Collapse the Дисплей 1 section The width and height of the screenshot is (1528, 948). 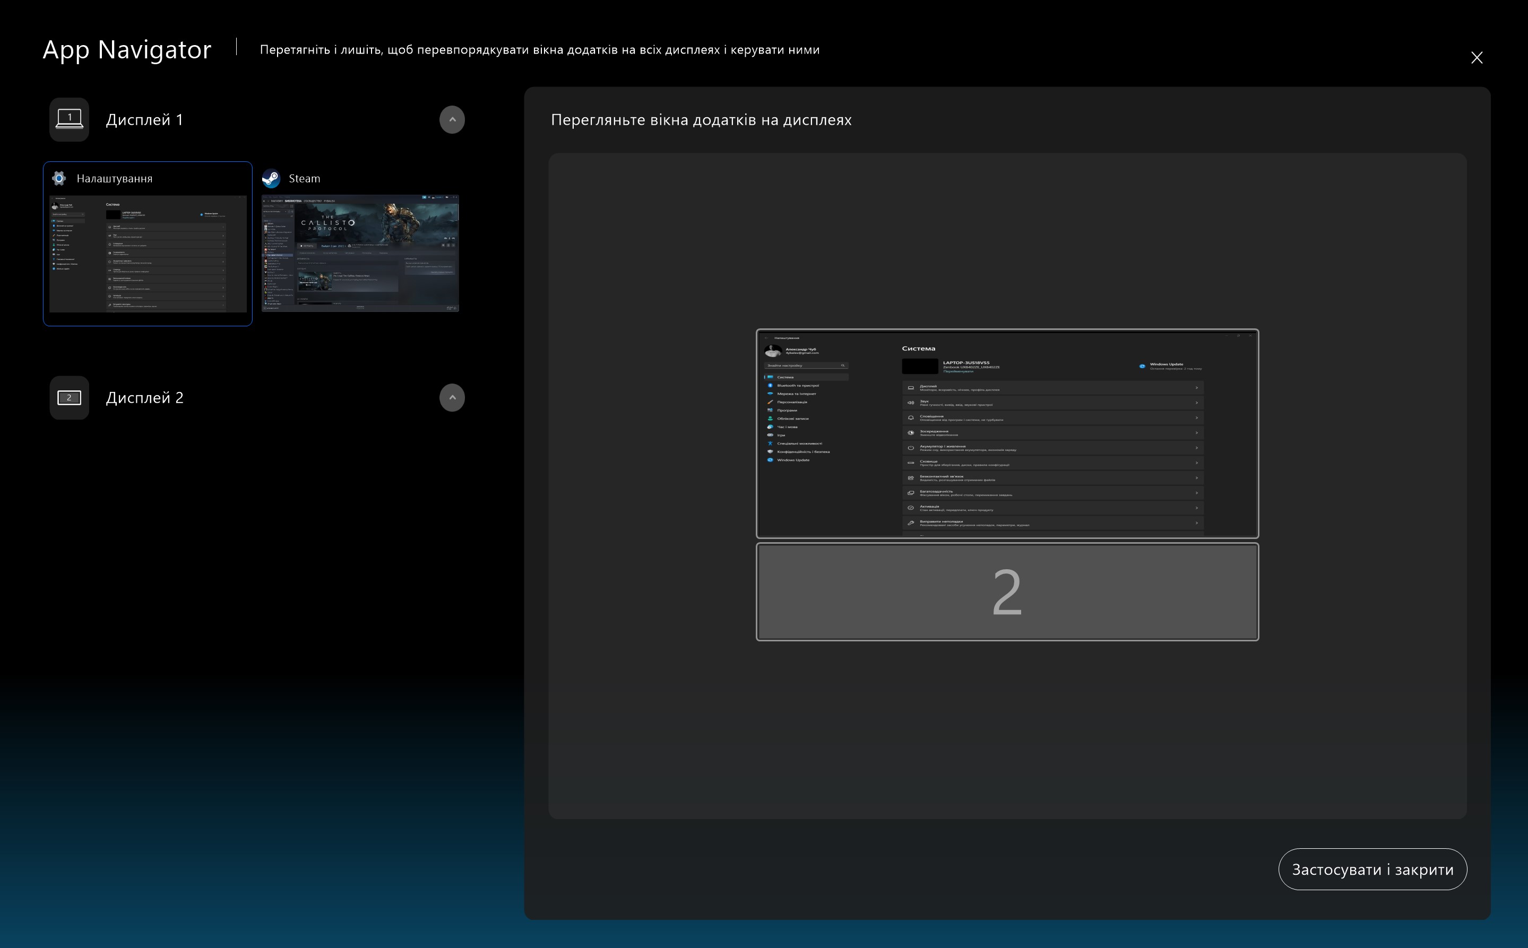pos(452,119)
